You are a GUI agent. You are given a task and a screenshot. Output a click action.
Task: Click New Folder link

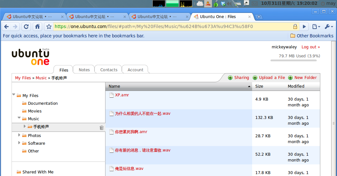pos(305,78)
